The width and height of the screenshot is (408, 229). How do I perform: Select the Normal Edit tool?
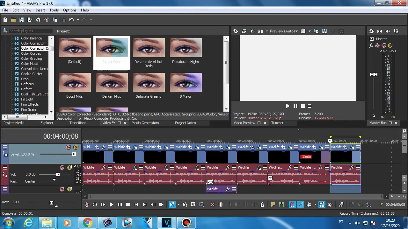click(172, 205)
